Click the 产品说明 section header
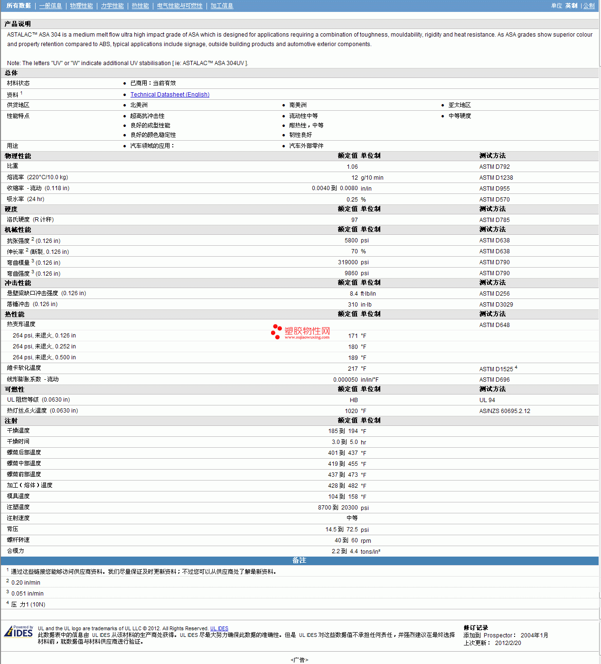The height and width of the screenshot is (664, 601). click(x=18, y=24)
